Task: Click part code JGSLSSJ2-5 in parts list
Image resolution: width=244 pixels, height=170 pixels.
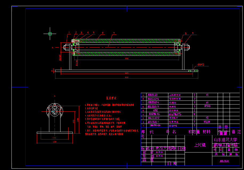Action: 153,99
